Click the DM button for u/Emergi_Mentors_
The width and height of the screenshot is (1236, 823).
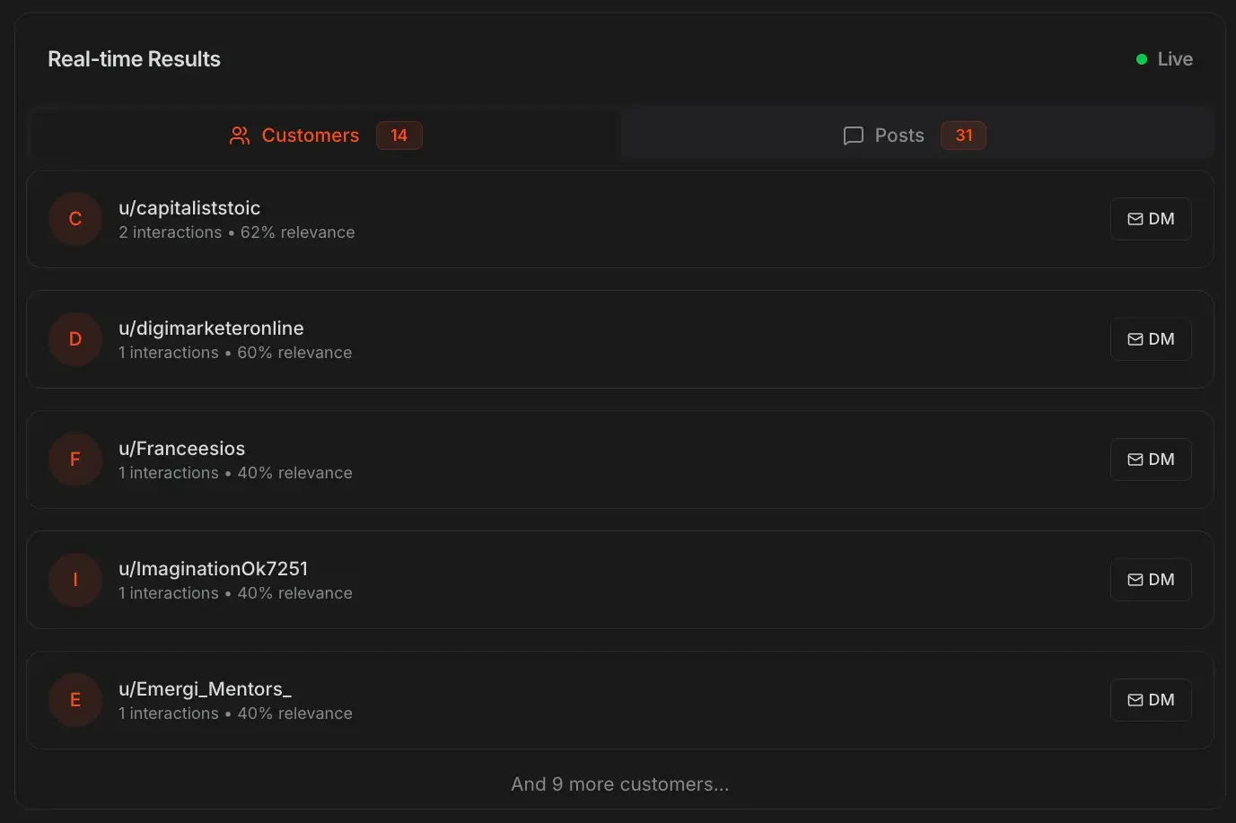coord(1151,699)
